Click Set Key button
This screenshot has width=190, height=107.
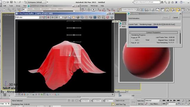(140, 104)
